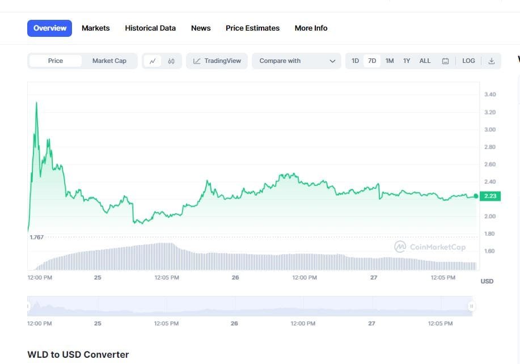Click the green current price marker dot
Image resolution: width=520 pixels, height=364 pixels.
point(475,196)
